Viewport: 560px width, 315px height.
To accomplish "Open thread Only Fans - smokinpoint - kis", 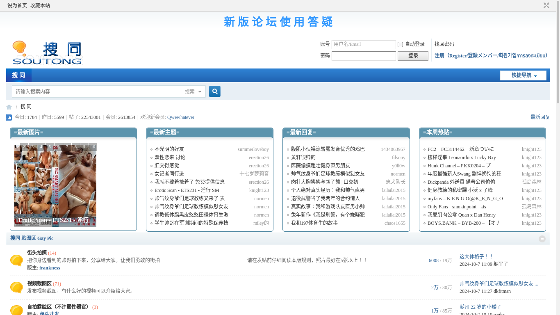I will pyautogui.click(x=457, y=207).
